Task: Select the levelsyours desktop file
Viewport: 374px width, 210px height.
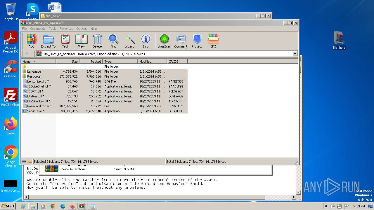Action: pos(11,186)
